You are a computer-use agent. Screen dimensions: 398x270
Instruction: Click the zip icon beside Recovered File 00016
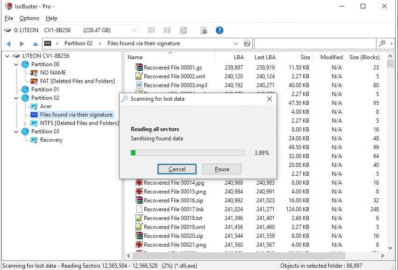pyautogui.click(x=138, y=201)
